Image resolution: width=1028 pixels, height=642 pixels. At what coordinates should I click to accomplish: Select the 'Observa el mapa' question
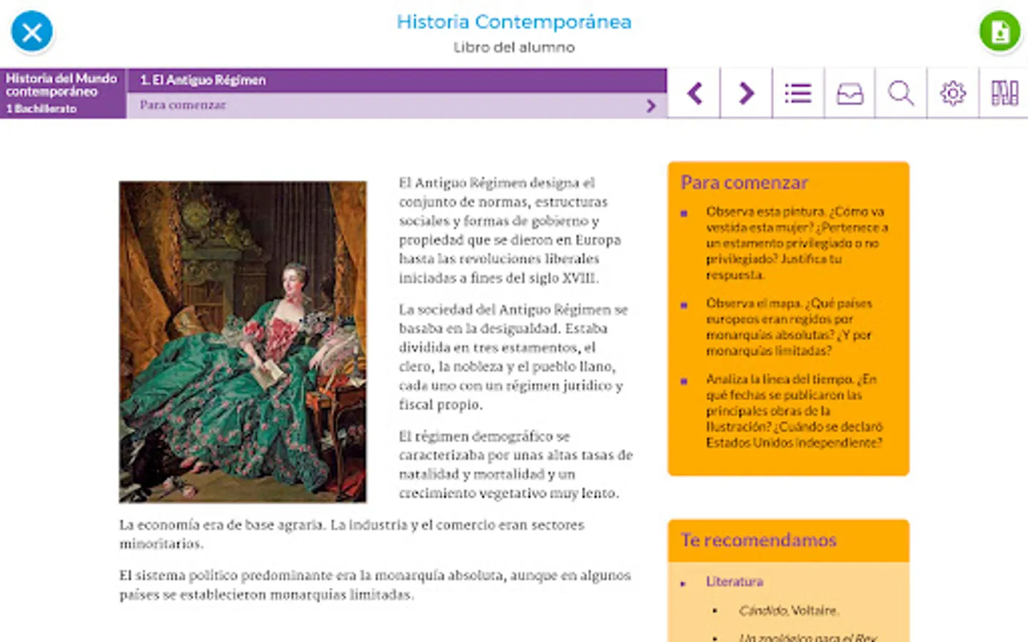[x=790, y=327]
